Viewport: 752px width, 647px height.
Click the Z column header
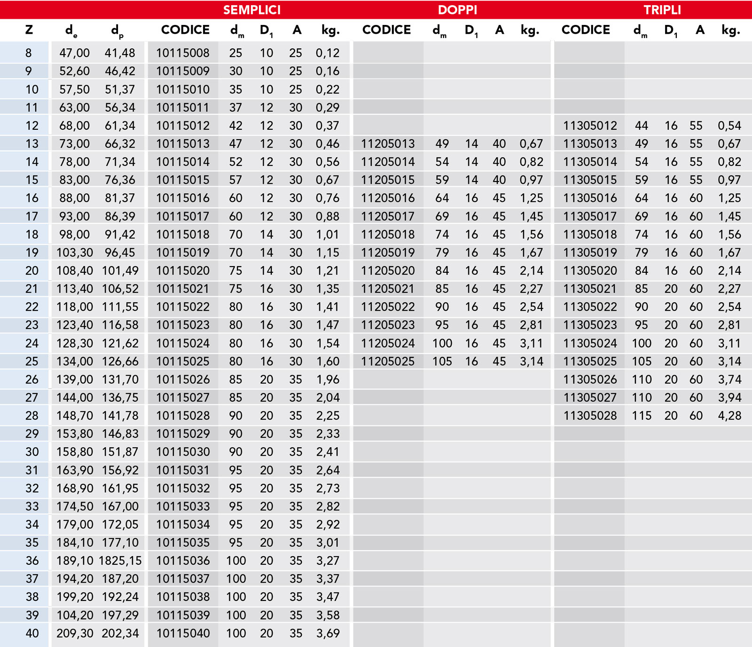click(x=29, y=30)
